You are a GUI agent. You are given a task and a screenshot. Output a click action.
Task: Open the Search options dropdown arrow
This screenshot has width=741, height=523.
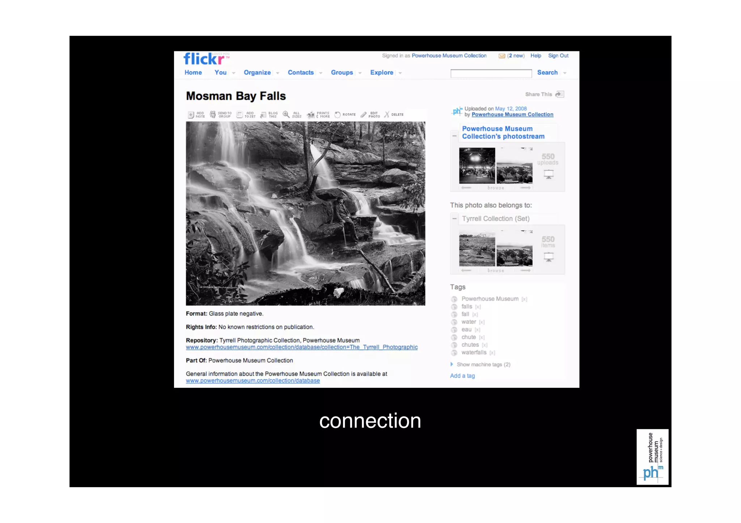point(565,73)
